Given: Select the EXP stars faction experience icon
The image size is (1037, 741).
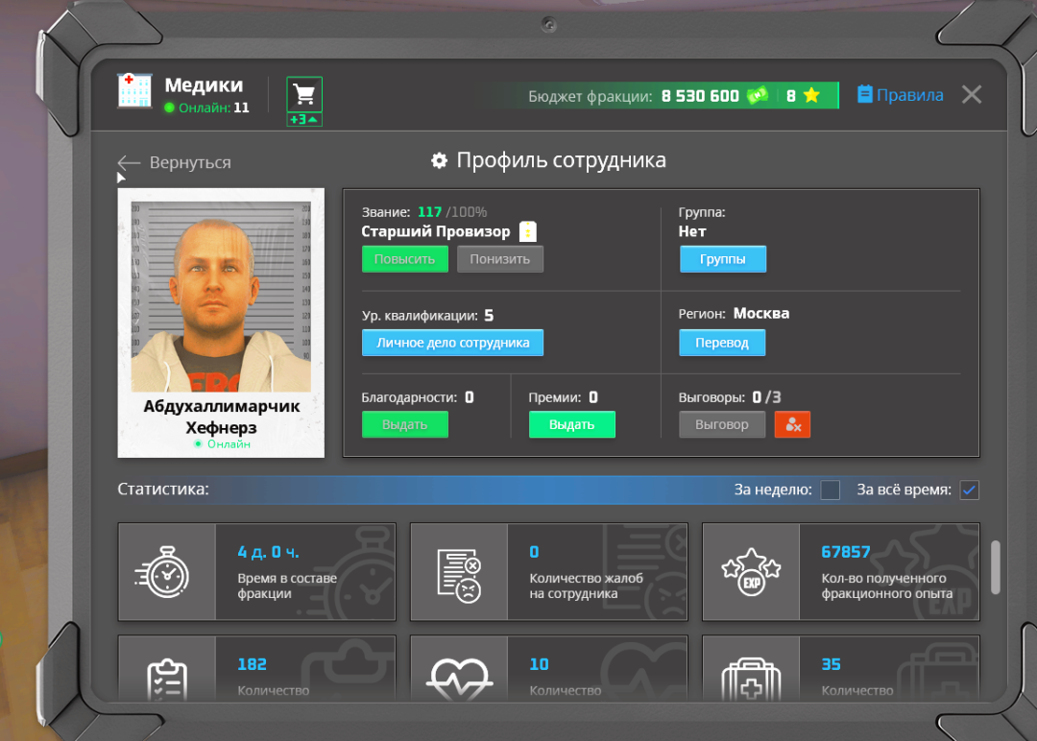Looking at the screenshot, I should pyautogui.click(x=750, y=572).
